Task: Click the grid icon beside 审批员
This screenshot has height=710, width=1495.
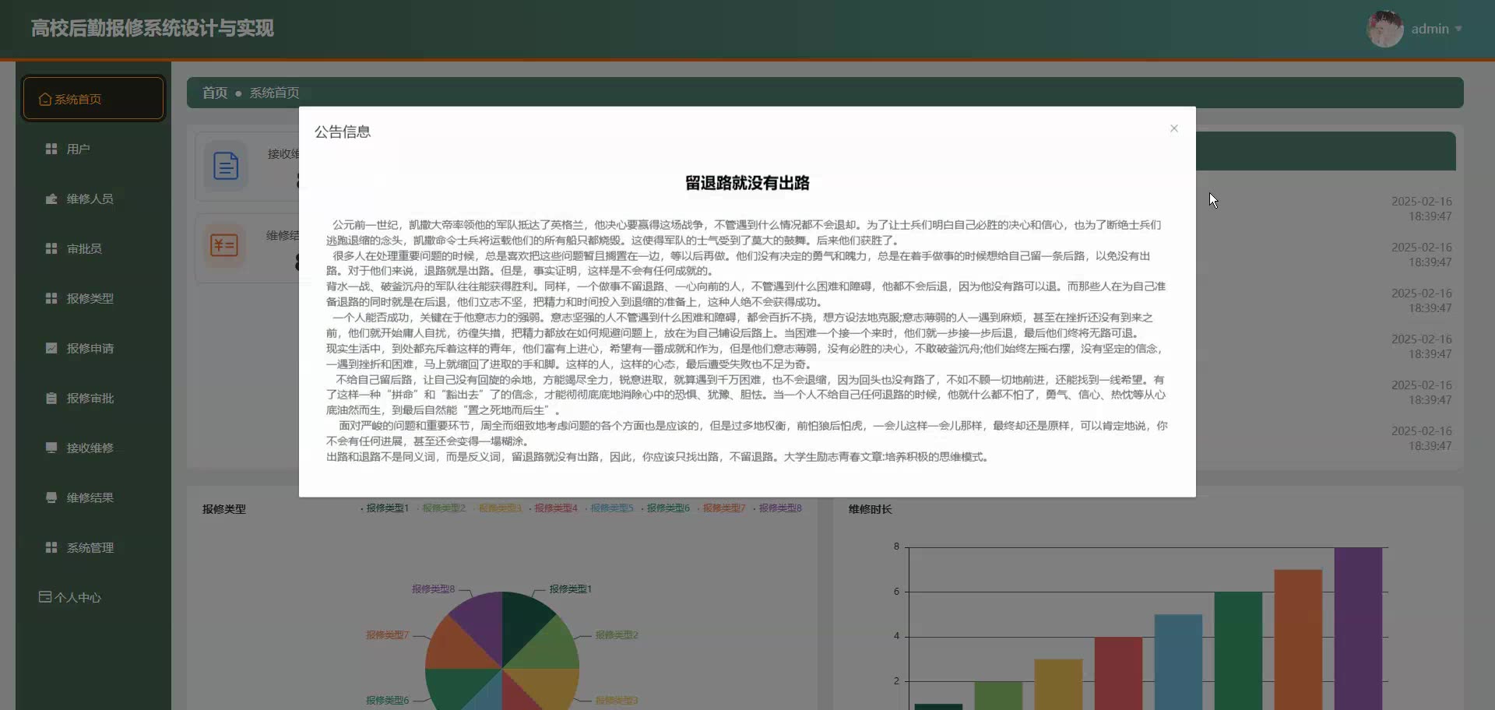Action: 51,248
